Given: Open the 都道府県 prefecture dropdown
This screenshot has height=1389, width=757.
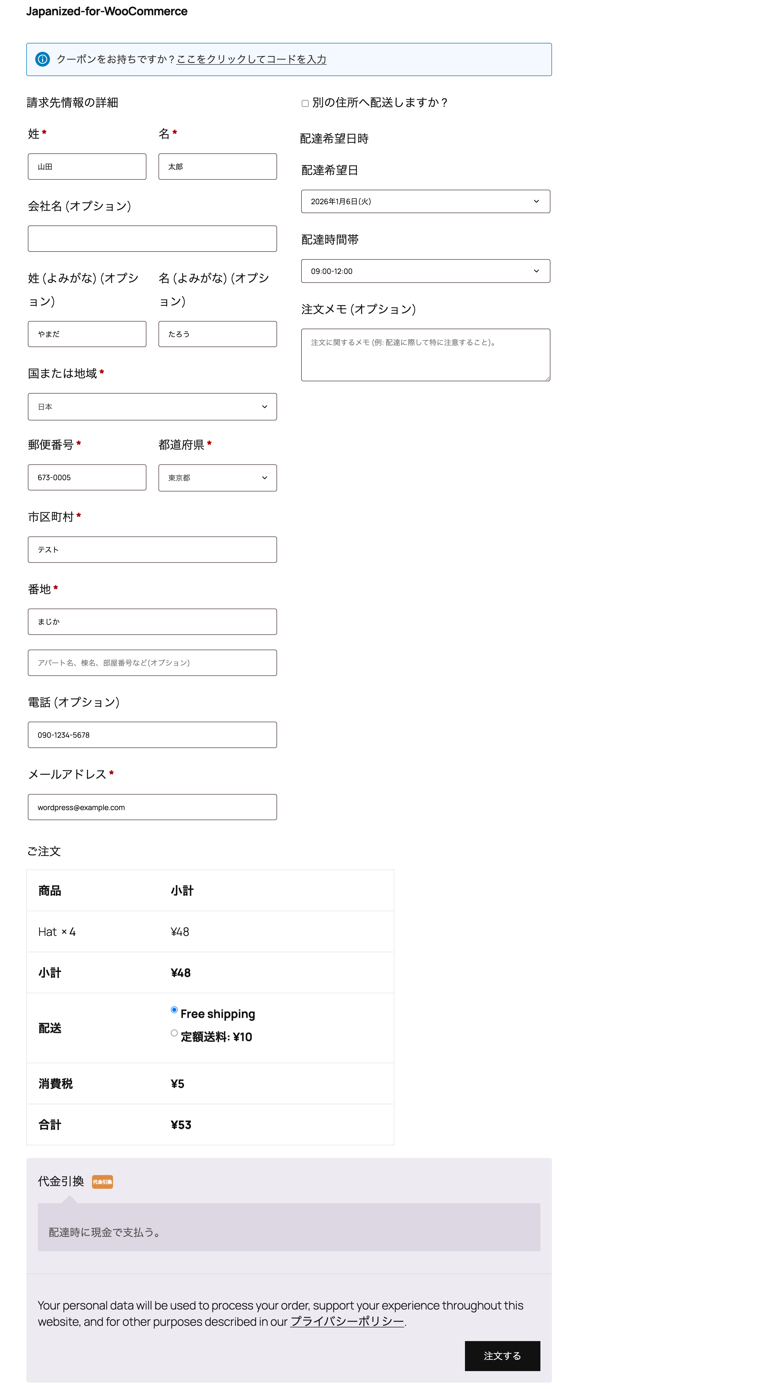Looking at the screenshot, I should pyautogui.click(x=217, y=478).
